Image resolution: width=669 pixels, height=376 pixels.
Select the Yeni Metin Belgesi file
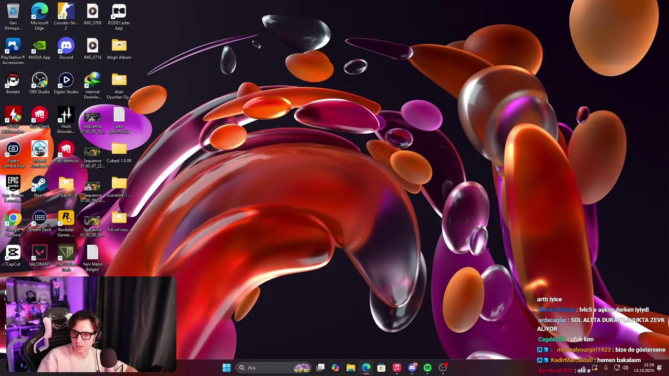coord(93,258)
